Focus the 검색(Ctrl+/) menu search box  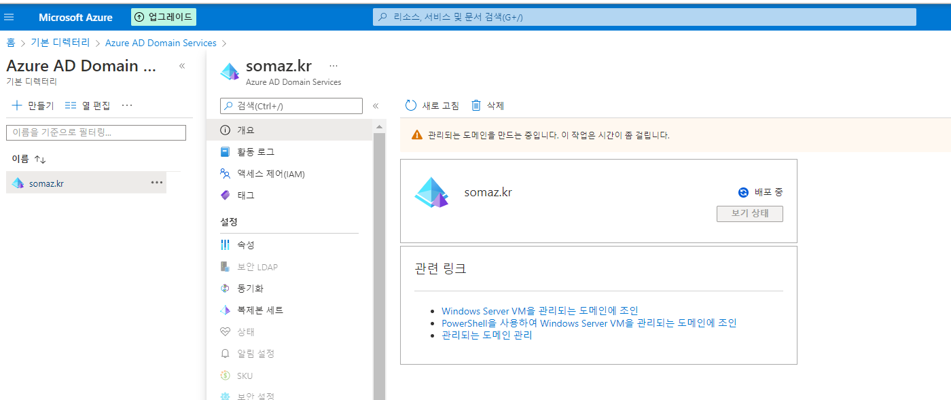coord(291,106)
